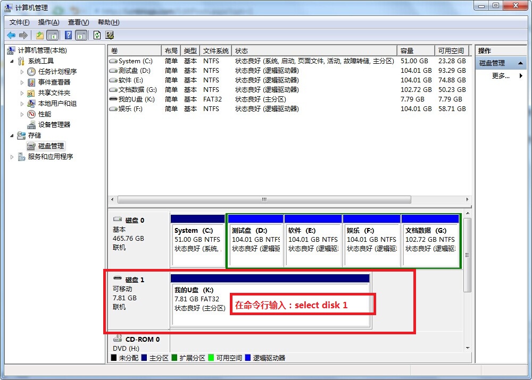The width and height of the screenshot is (532, 380).
Task: Open the 操作(A) menu
Action: (x=48, y=22)
